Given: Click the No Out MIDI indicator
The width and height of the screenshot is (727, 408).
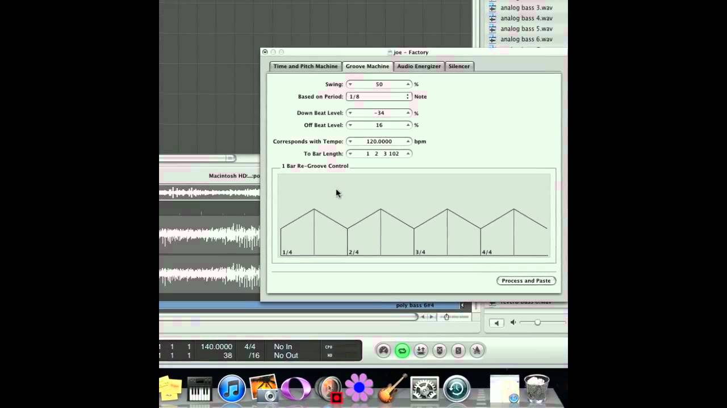Looking at the screenshot, I should [286, 355].
